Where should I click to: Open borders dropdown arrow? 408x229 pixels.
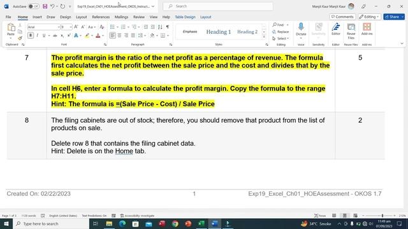coord(168,36)
